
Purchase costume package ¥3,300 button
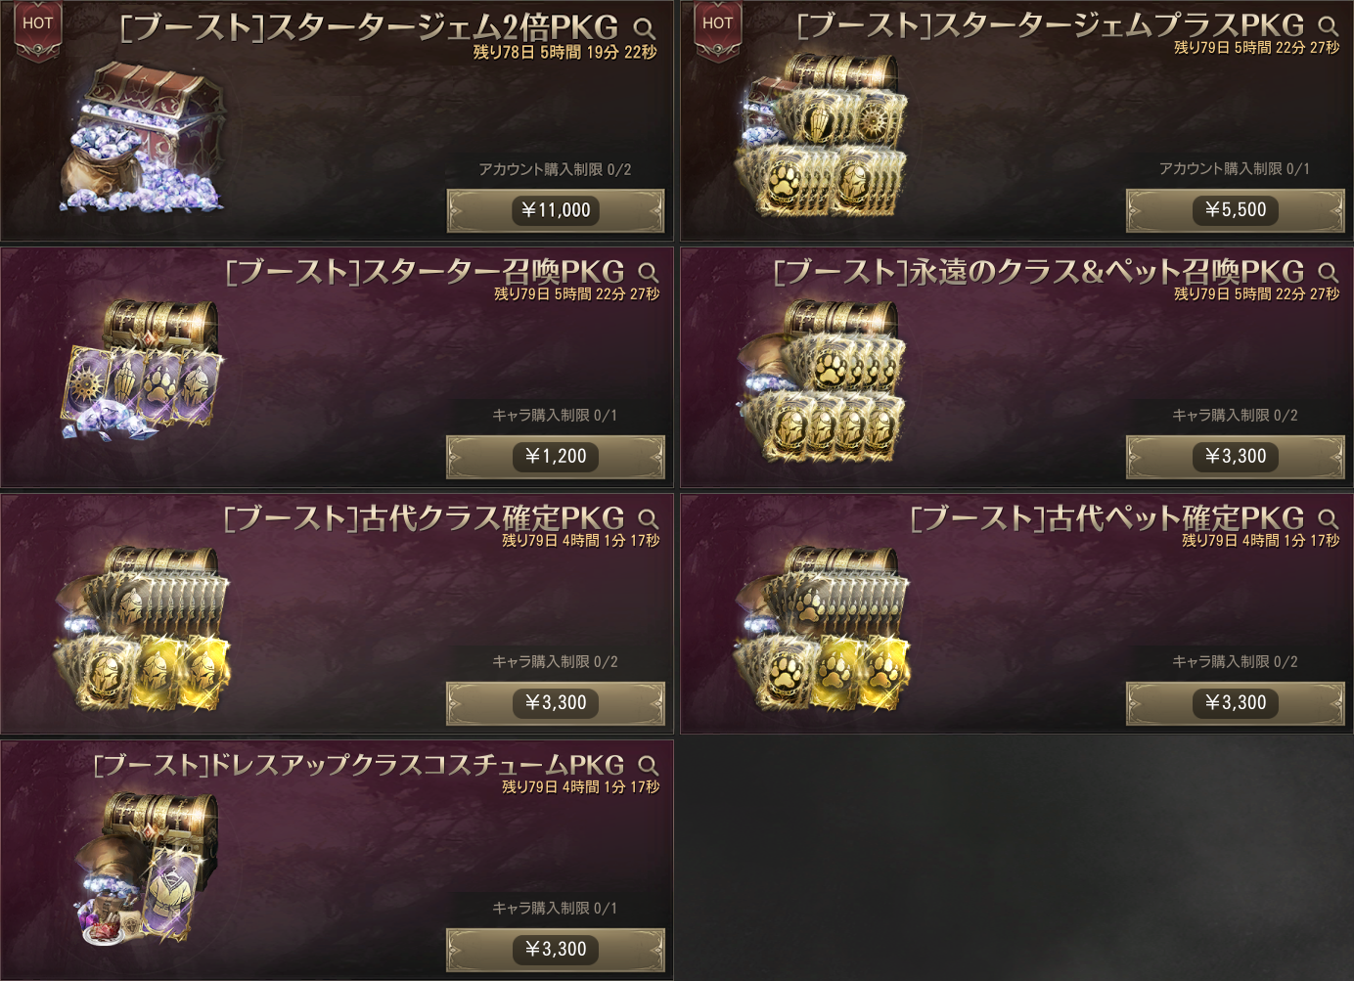point(556,950)
